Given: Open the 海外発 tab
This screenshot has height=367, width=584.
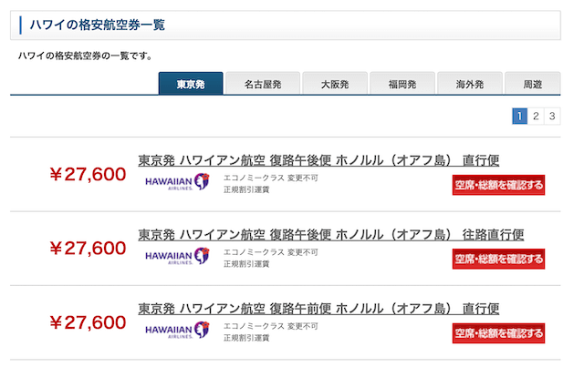Looking at the screenshot, I should [470, 84].
